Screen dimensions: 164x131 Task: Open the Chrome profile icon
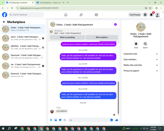156,8
